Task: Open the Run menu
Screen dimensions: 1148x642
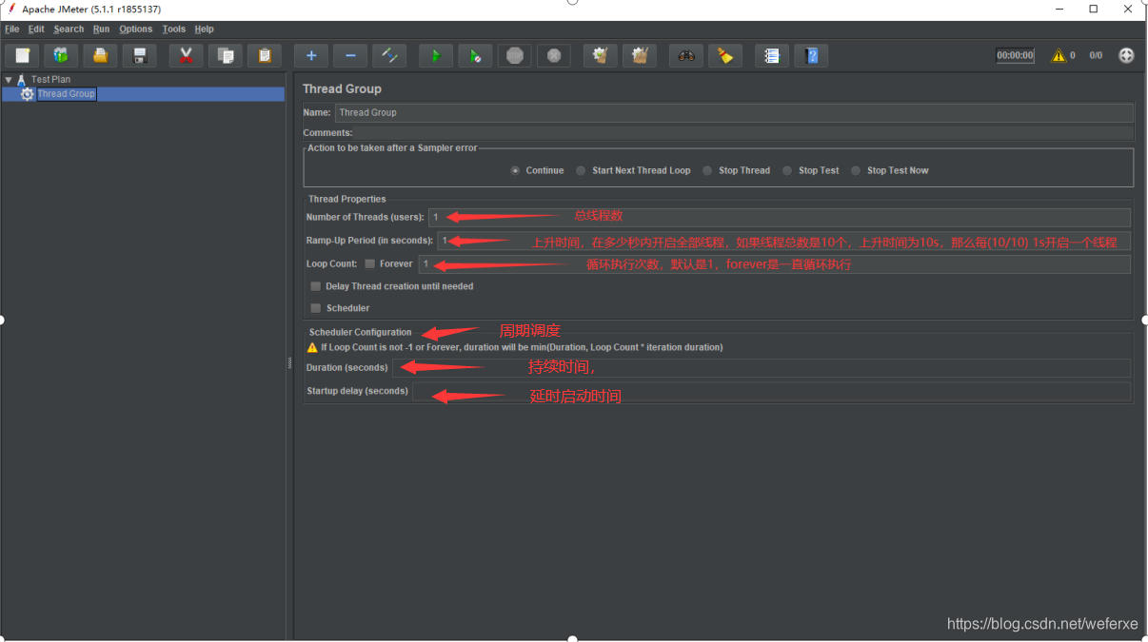Action: pyautogui.click(x=101, y=29)
